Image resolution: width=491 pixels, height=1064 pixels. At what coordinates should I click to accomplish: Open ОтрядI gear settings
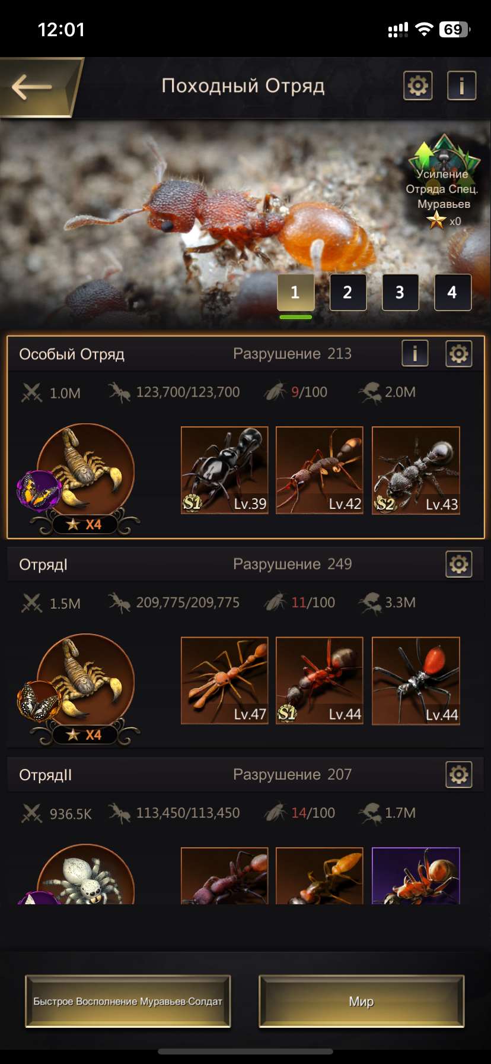click(459, 564)
